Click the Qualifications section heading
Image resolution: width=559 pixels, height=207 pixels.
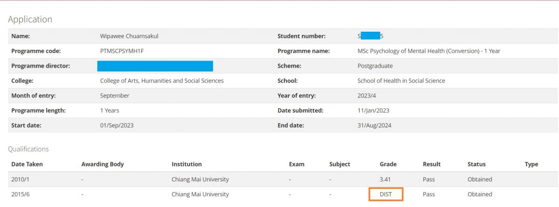28,149
